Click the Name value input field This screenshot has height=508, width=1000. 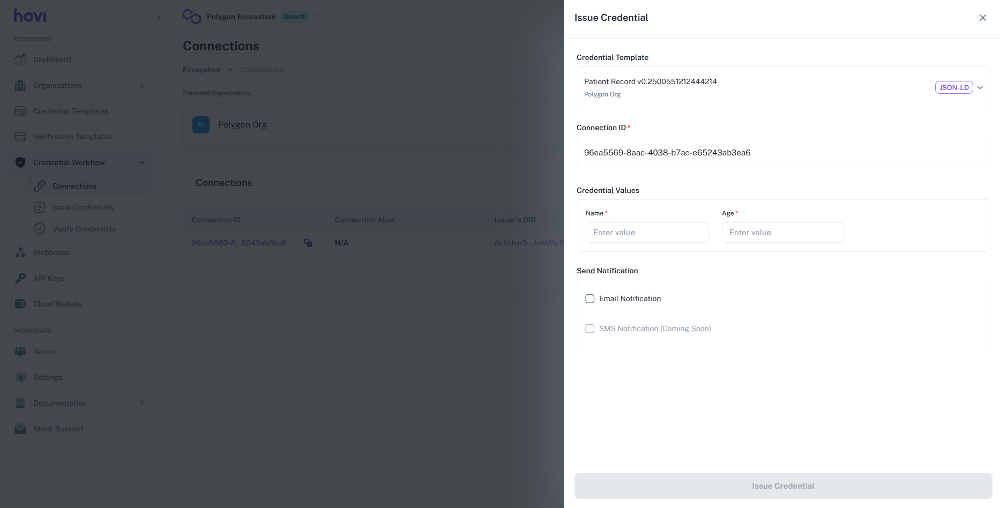click(647, 233)
